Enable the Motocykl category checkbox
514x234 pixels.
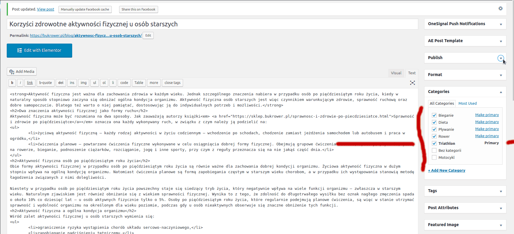434,157
